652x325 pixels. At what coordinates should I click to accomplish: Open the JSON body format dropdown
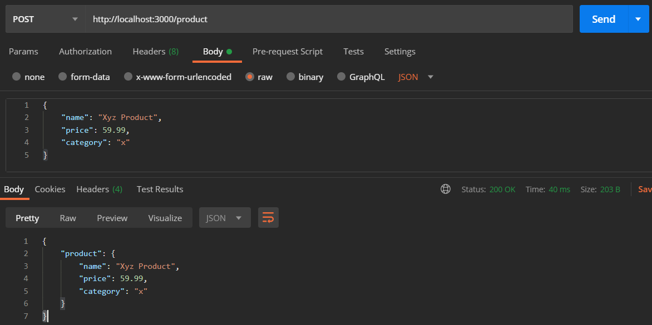tap(414, 77)
